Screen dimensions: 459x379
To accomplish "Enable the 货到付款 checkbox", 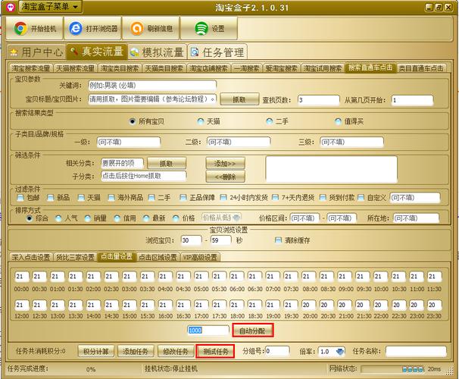I will coord(323,198).
